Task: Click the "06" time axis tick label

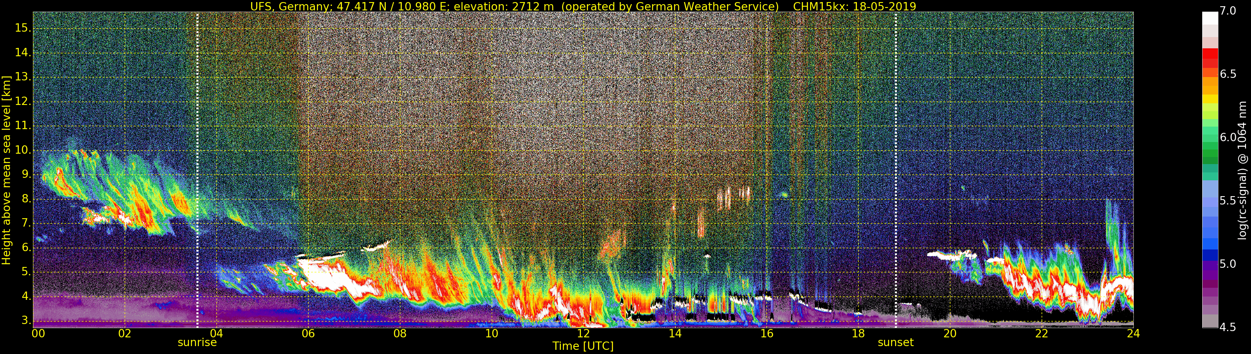Action: (309, 334)
